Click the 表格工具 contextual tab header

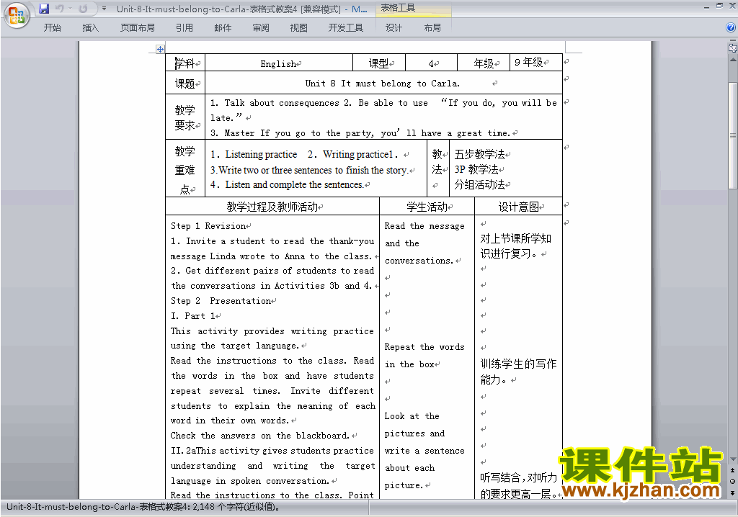coord(413,8)
